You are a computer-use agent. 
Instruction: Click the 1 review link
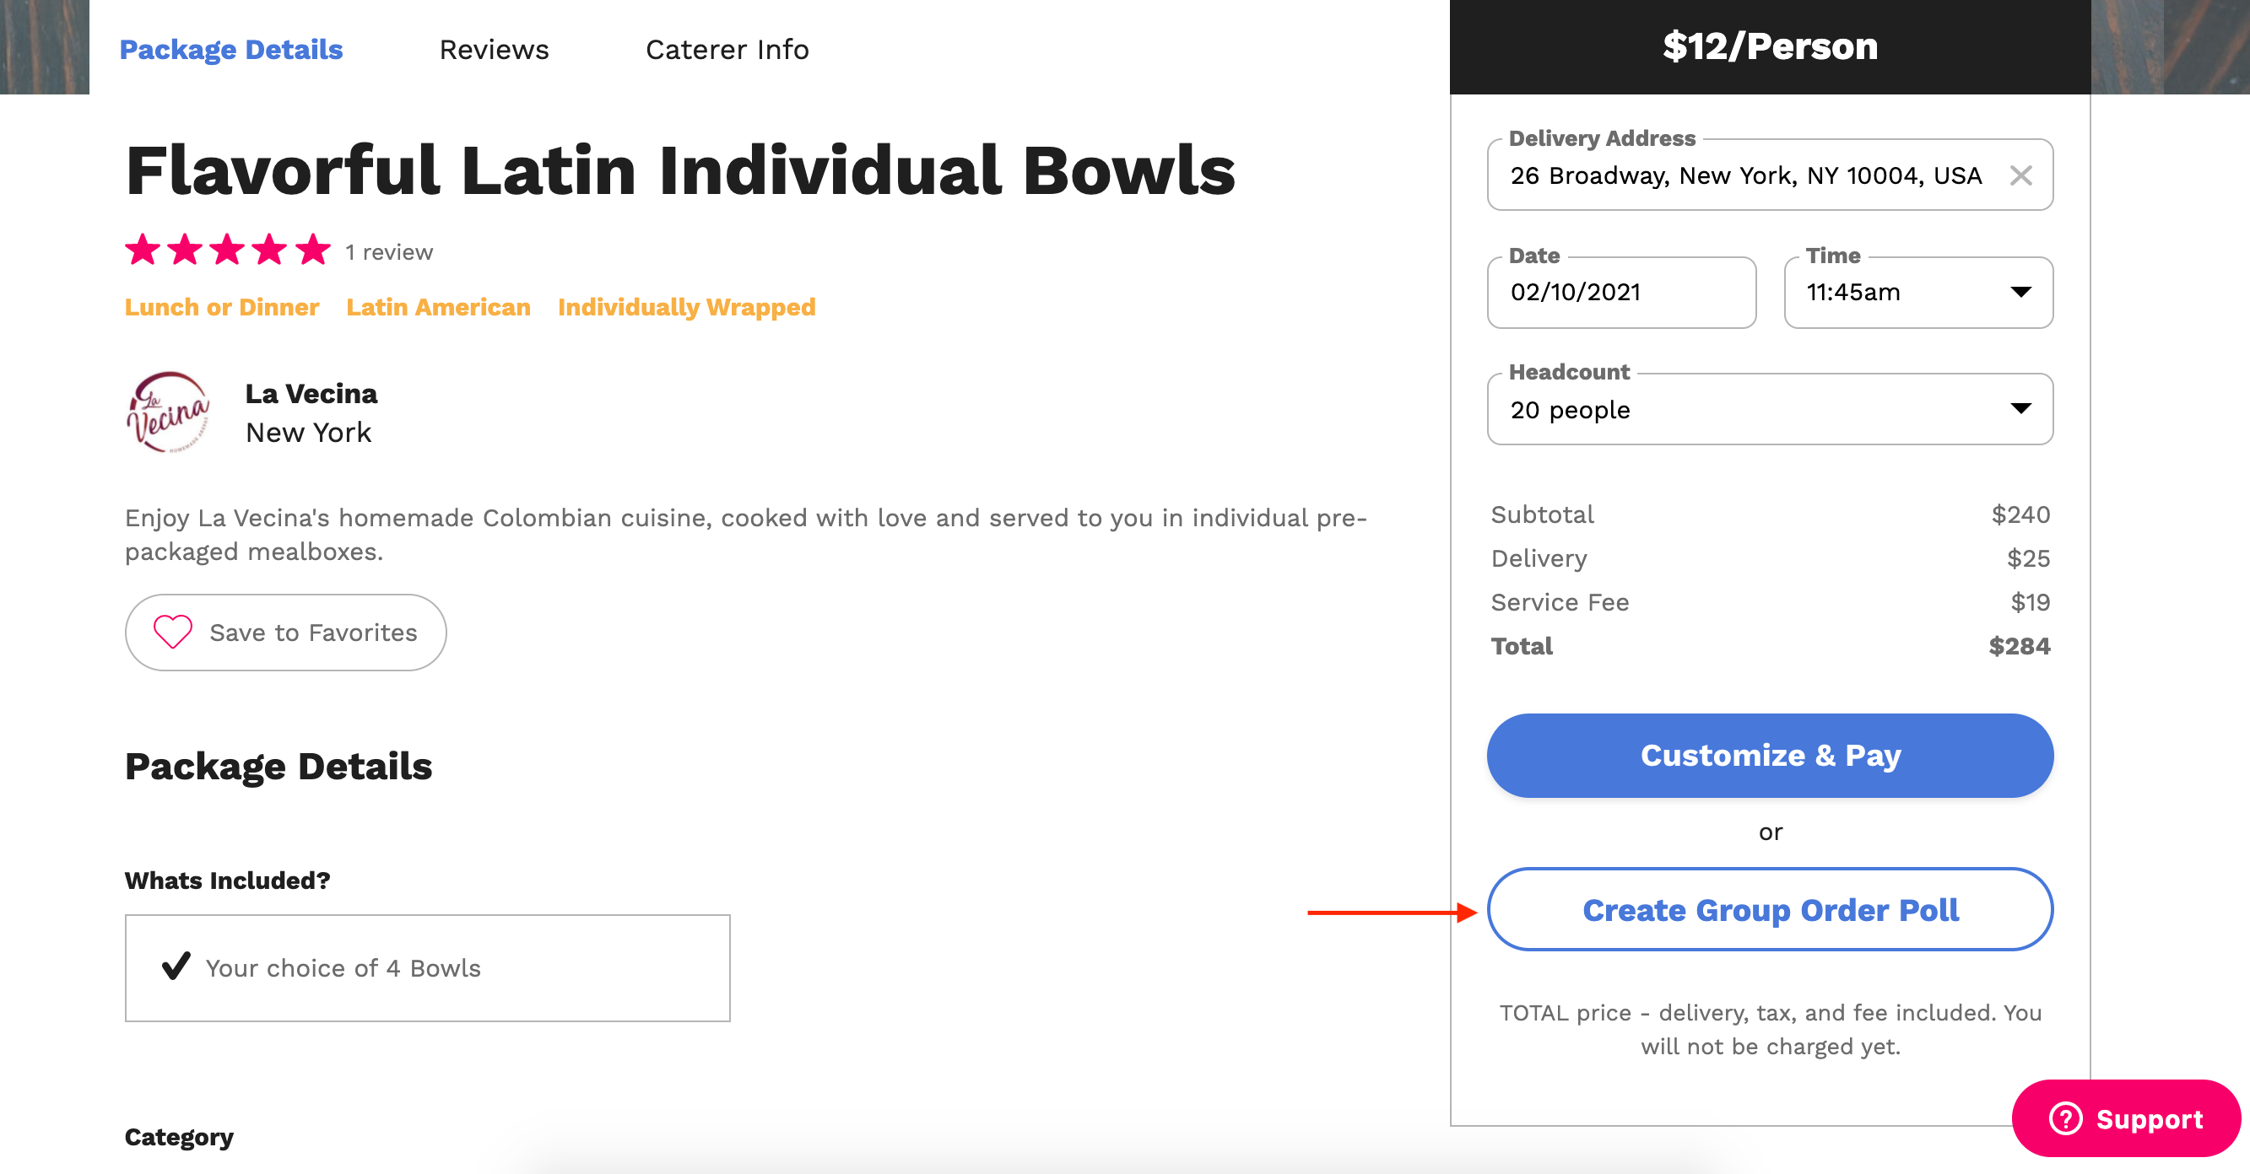coord(389,252)
